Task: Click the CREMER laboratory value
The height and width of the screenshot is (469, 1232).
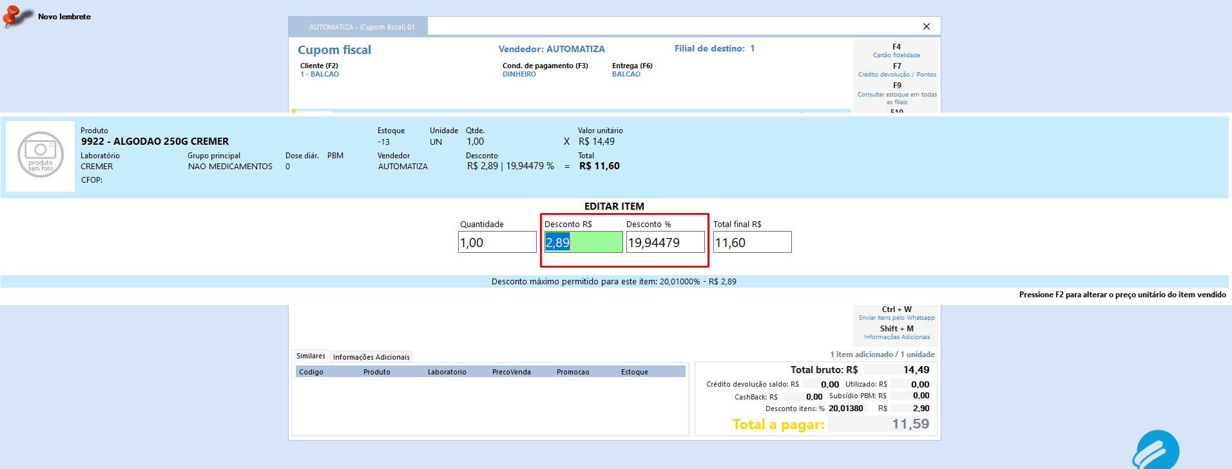Action: click(97, 167)
